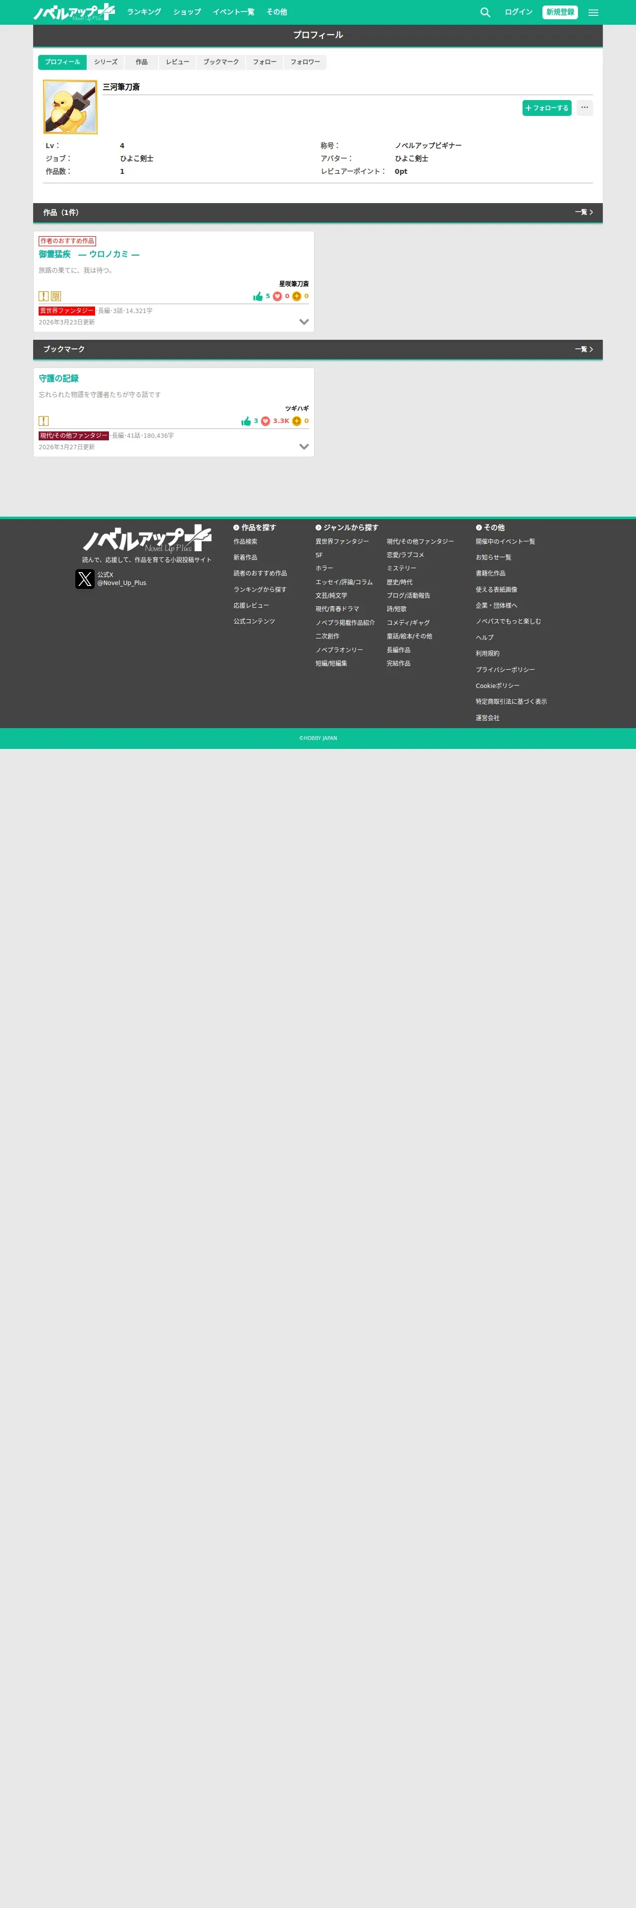The width and height of the screenshot is (636, 1908).
Task: Click the exclamation warning icon on 守護の記録 card
Action: [44, 422]
